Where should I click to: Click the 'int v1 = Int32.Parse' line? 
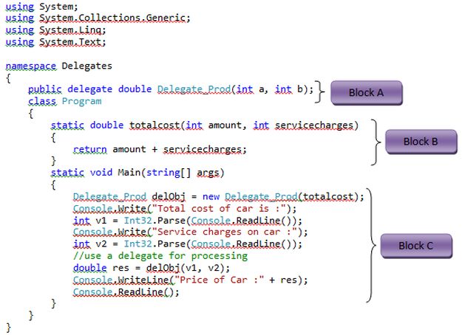point(188,221)
